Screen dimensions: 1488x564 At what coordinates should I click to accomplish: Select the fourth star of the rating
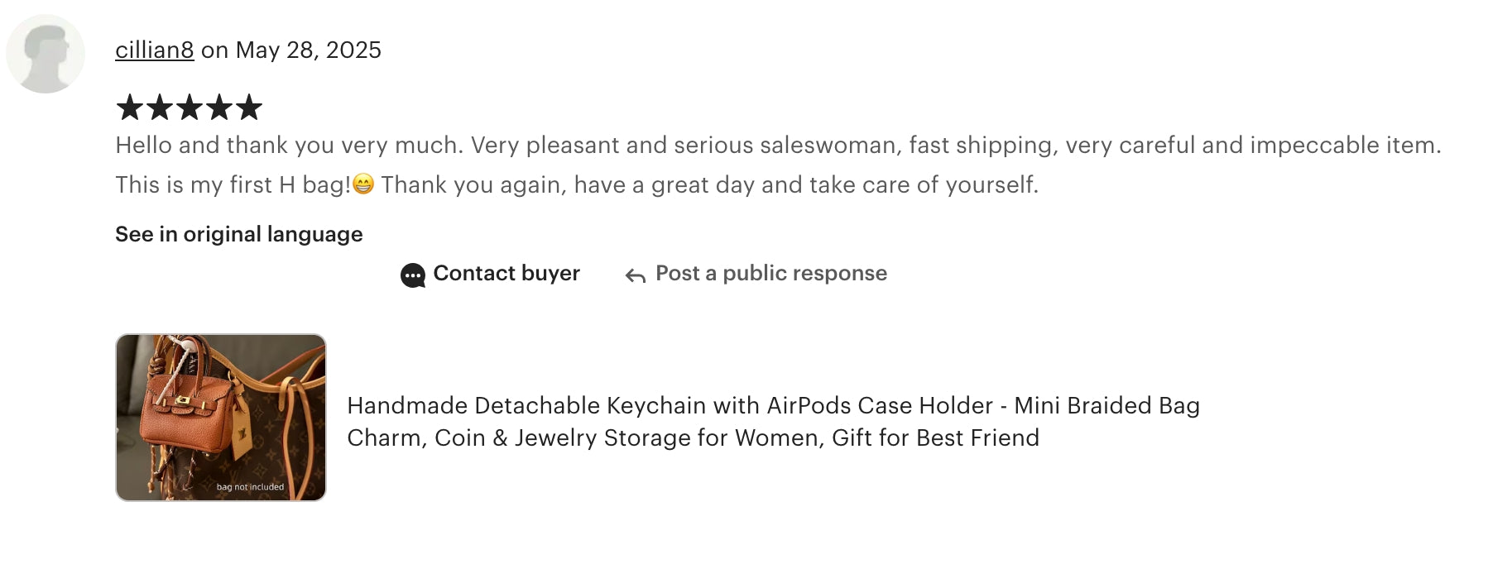219,107
